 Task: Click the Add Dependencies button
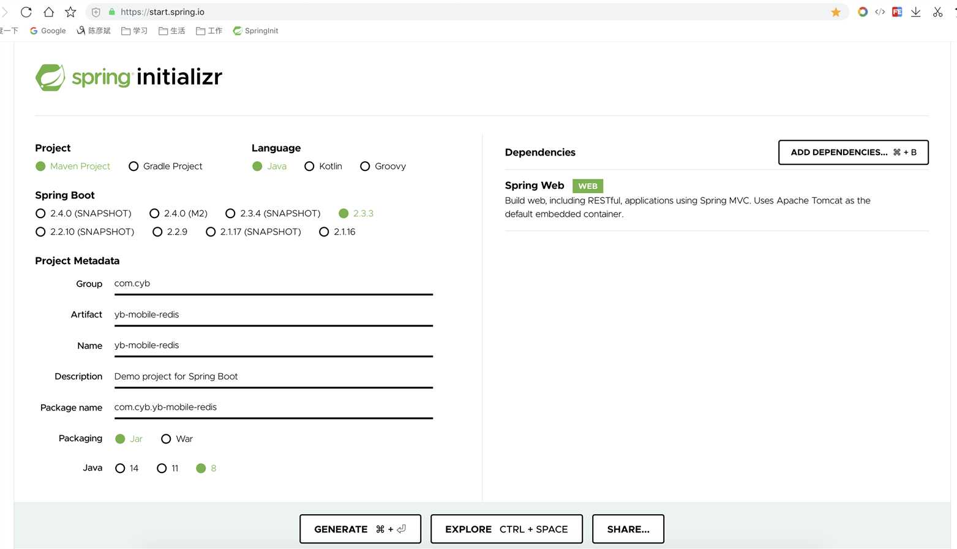(x=854, y=153)
